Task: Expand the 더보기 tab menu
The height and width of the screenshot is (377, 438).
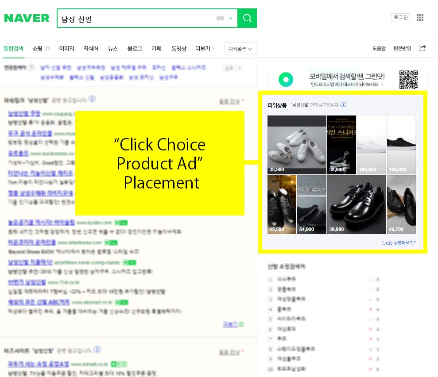Action: (x=205, y=49)
